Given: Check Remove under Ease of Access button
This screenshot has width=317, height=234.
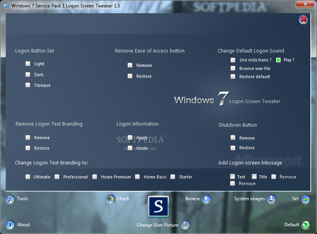Looking at the screenshot, I should click(x=130, y=65).
